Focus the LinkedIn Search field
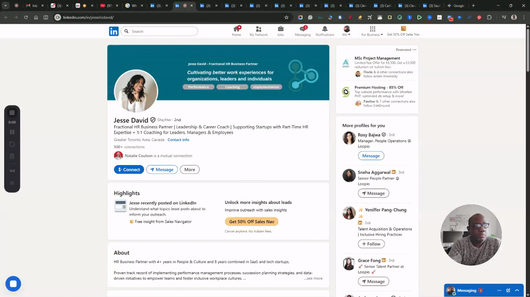Viewport: 530px width, 297px height. [159, 31]
